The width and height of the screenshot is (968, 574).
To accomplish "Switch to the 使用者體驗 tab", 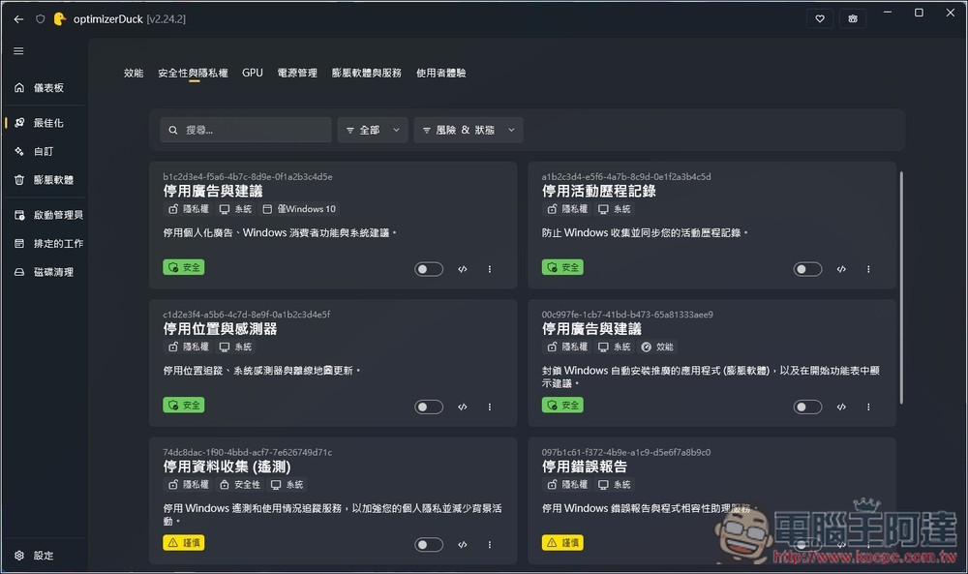I will [440, 73].
